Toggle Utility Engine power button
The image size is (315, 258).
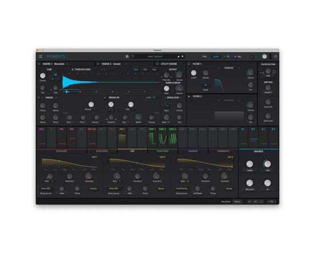(x=157, y=64)
